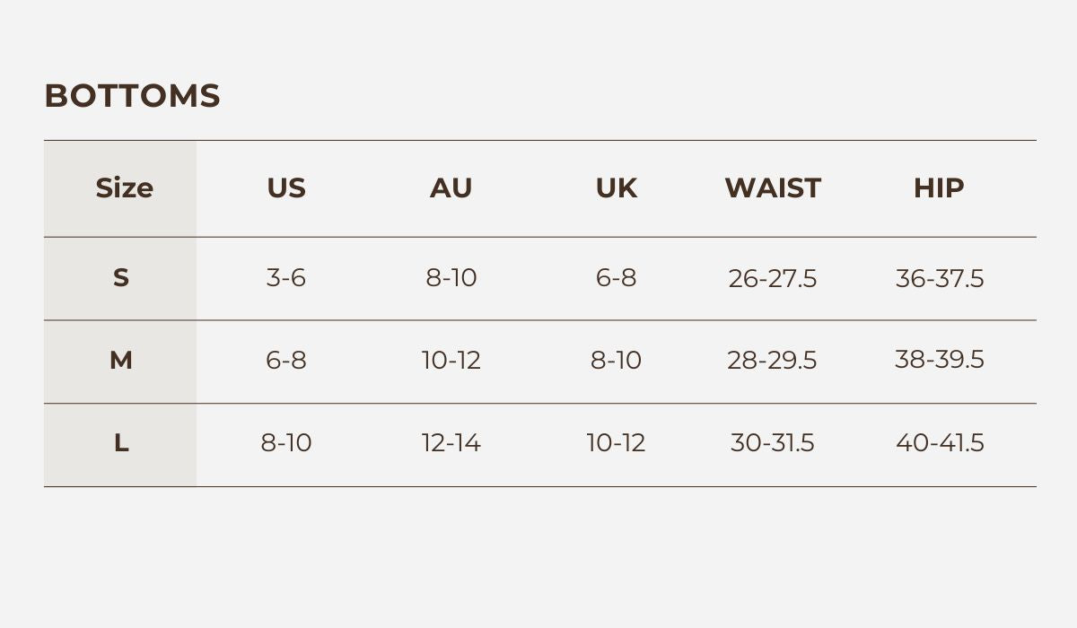
Task: Select the HIP column header
Action: coord(939,188)
